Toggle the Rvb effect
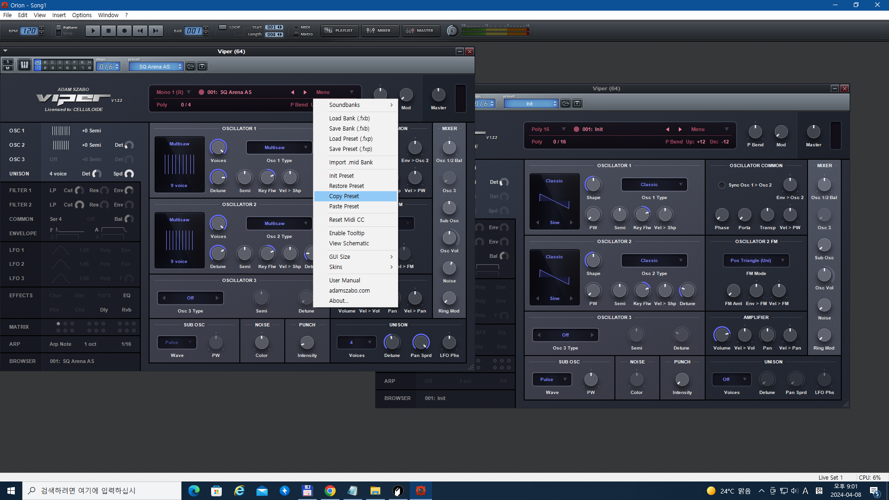This screenshot has height=500, width=889. click(x=126, y=310)
